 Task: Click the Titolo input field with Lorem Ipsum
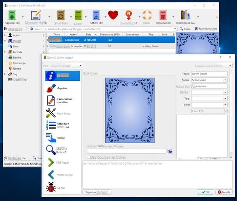click(209, 74)
